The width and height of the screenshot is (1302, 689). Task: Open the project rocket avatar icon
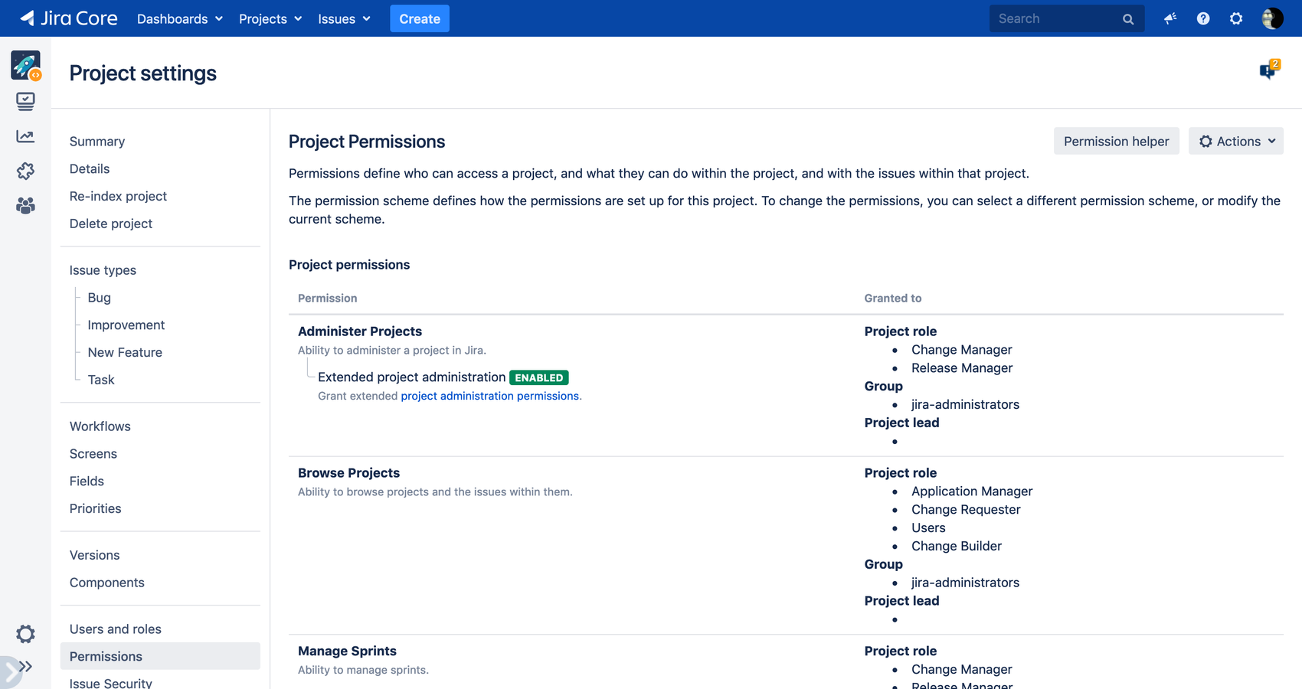tap(25, 66)
